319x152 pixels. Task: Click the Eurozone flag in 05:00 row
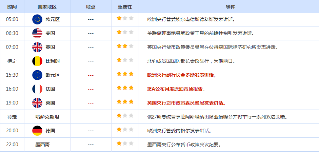(37, 19)
